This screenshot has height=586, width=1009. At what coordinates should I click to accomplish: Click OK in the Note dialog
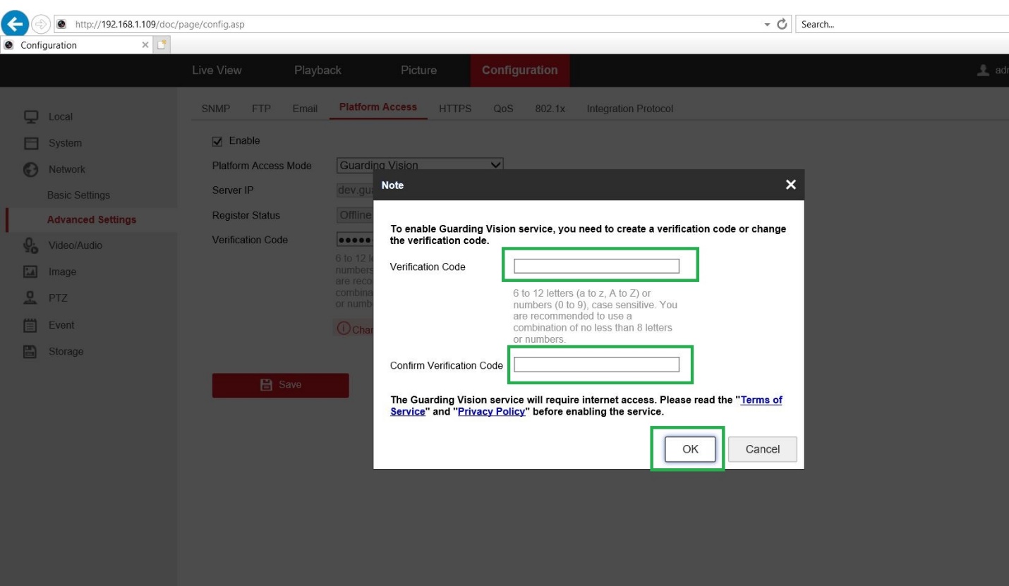coord(690,449)
